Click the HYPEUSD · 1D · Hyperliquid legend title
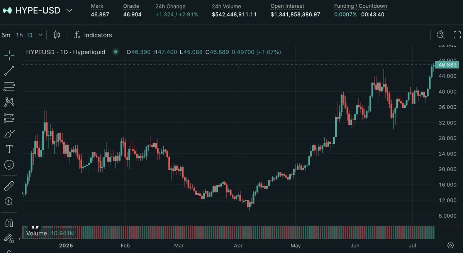Screen dimensions: 463x253 point(66,52)
